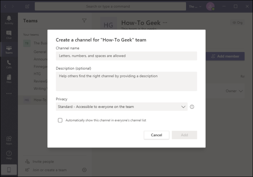Click the new chat compose icon
This screenshot has height=177, width=253.
click(27, 6)
